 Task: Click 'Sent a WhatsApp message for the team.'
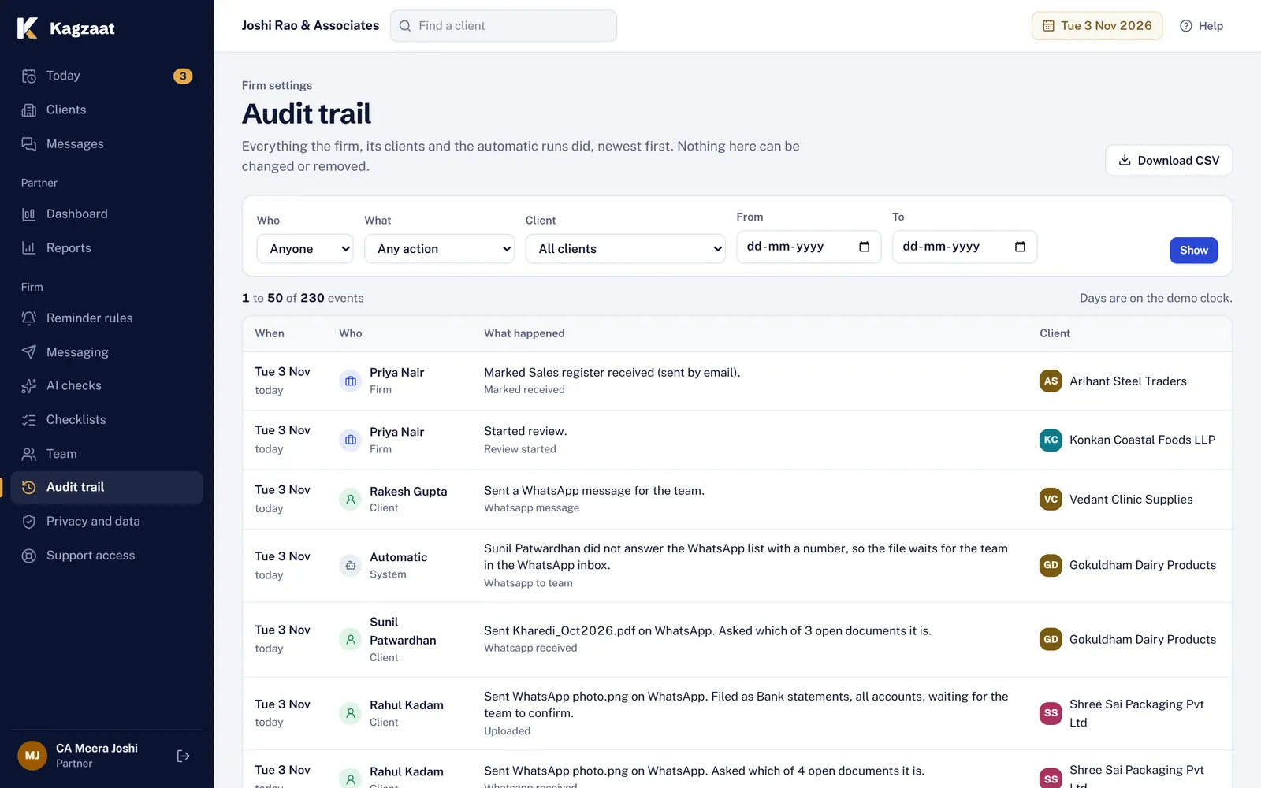[x=594, y=490]
